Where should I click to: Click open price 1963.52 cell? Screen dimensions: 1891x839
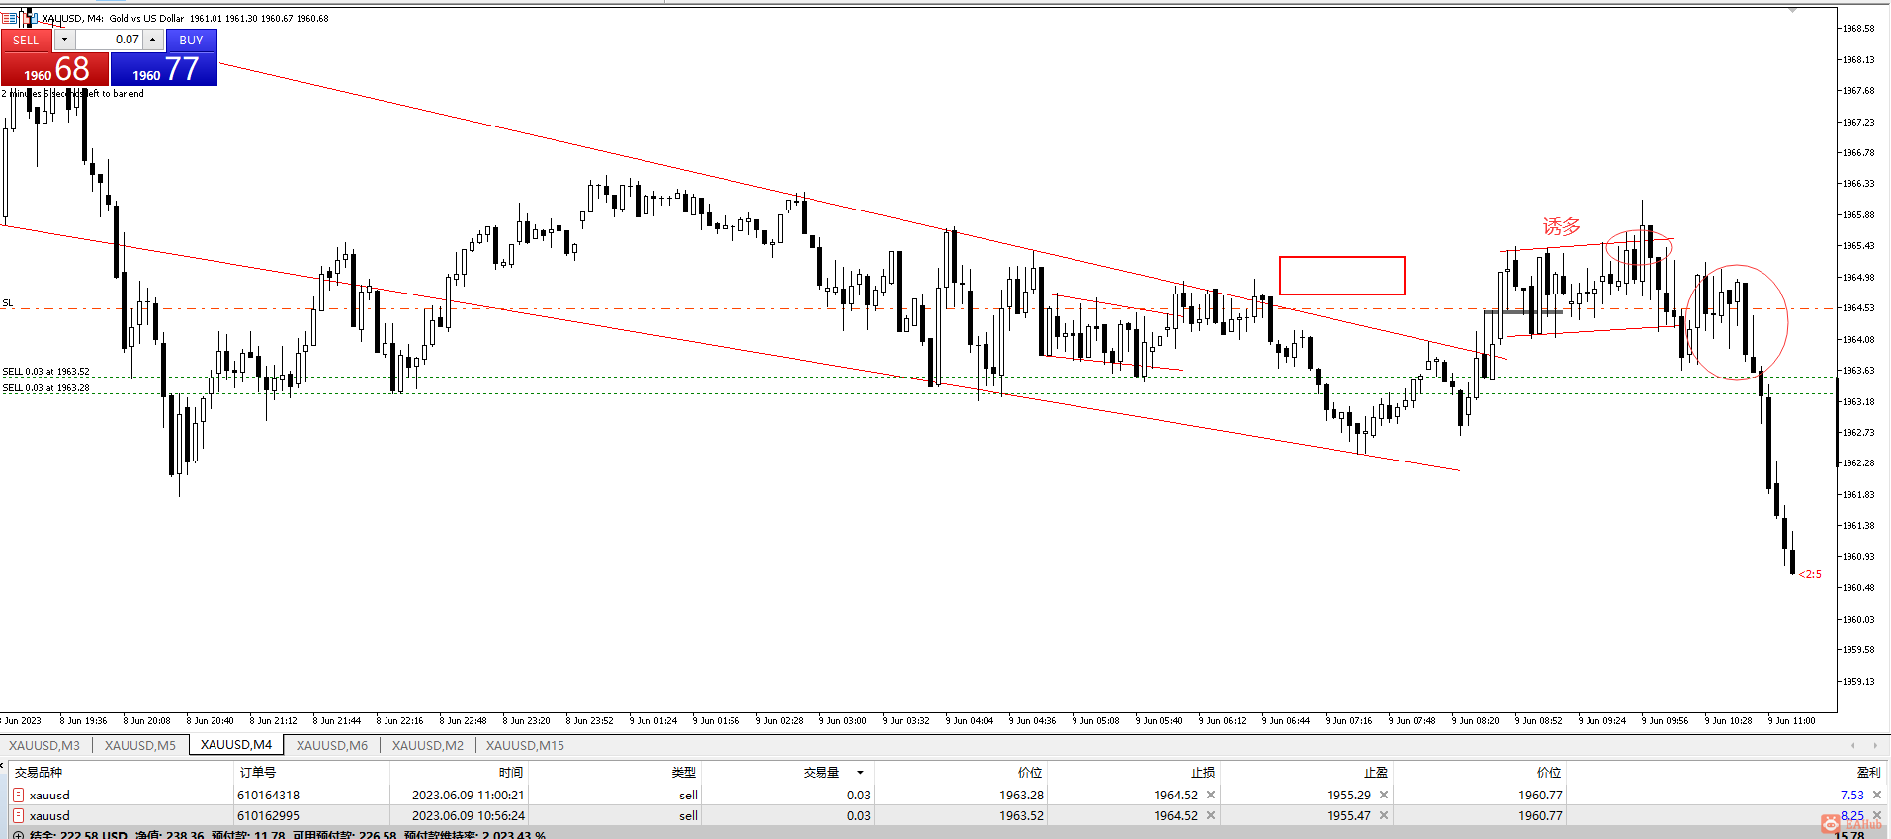click(x=1021, y=815)
